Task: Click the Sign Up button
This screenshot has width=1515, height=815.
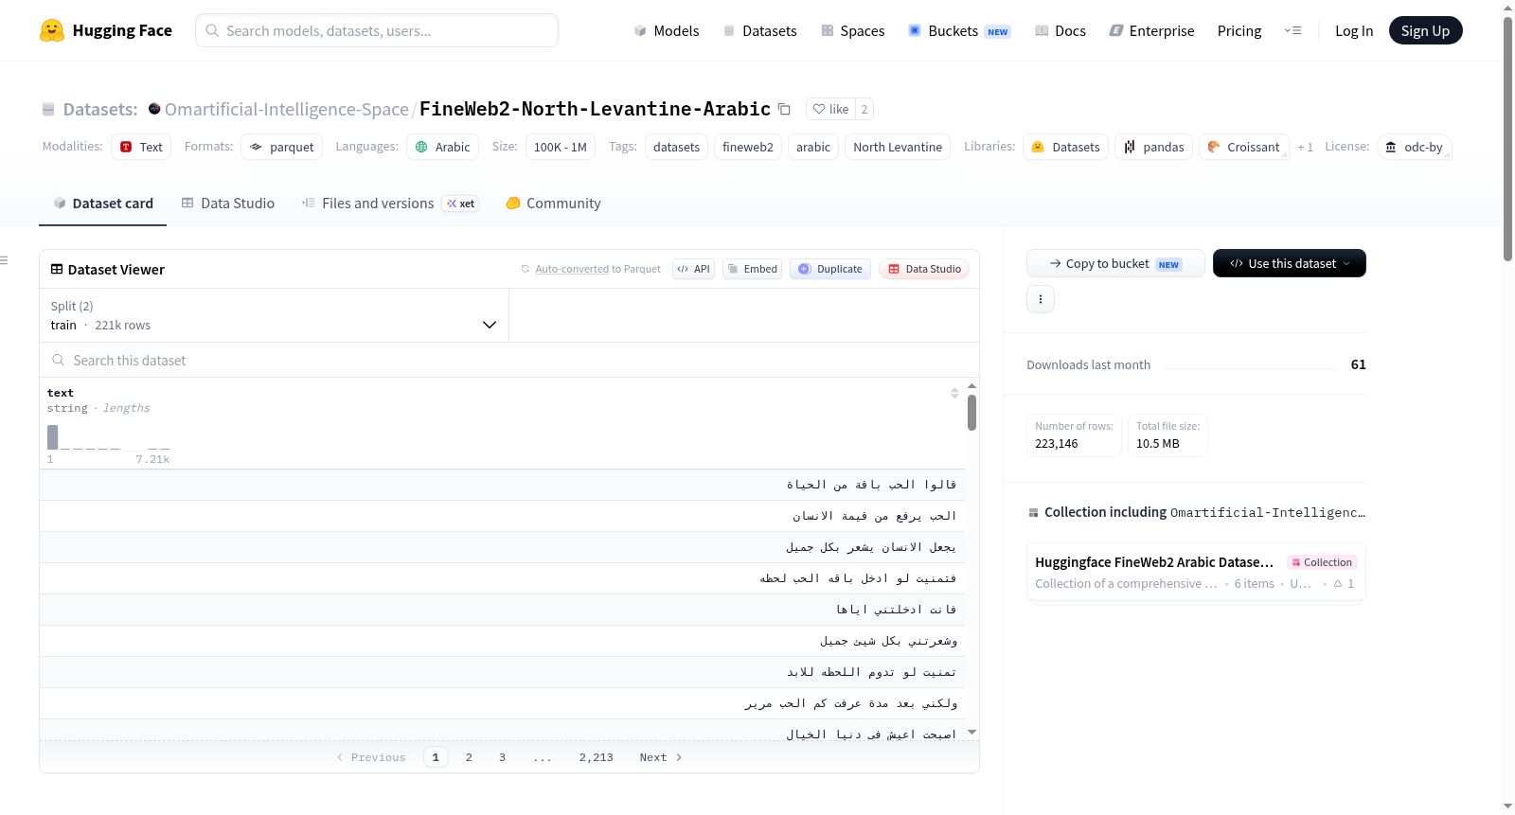Action: pyautogui.click(x=1425, y=30)
